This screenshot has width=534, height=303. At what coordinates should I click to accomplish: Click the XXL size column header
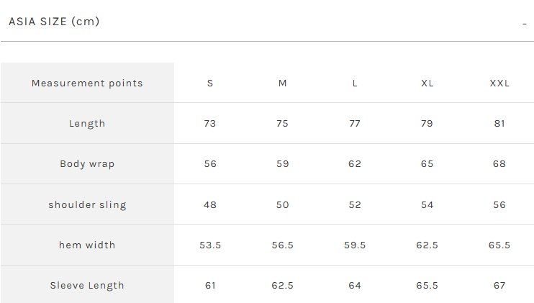pyautogui.click(x=499, y=83)
